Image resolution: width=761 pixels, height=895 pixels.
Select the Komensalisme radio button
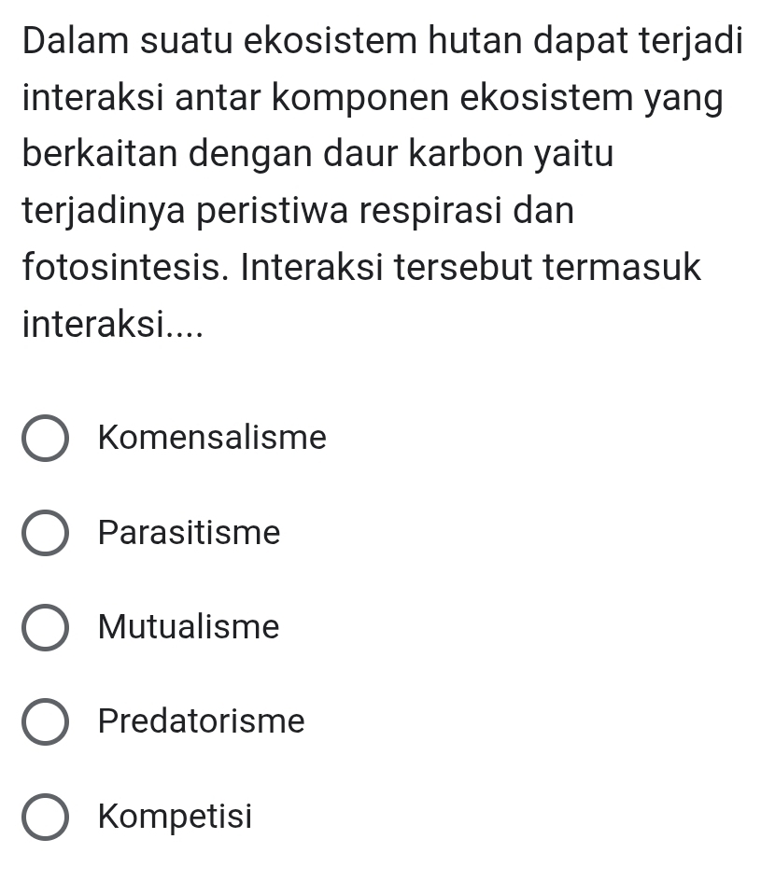(44, 439)
